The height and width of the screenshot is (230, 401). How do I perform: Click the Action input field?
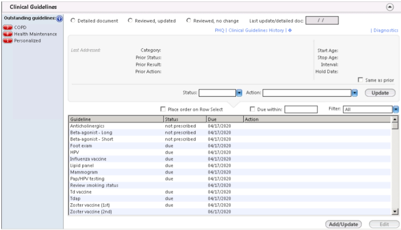(307, 93)
